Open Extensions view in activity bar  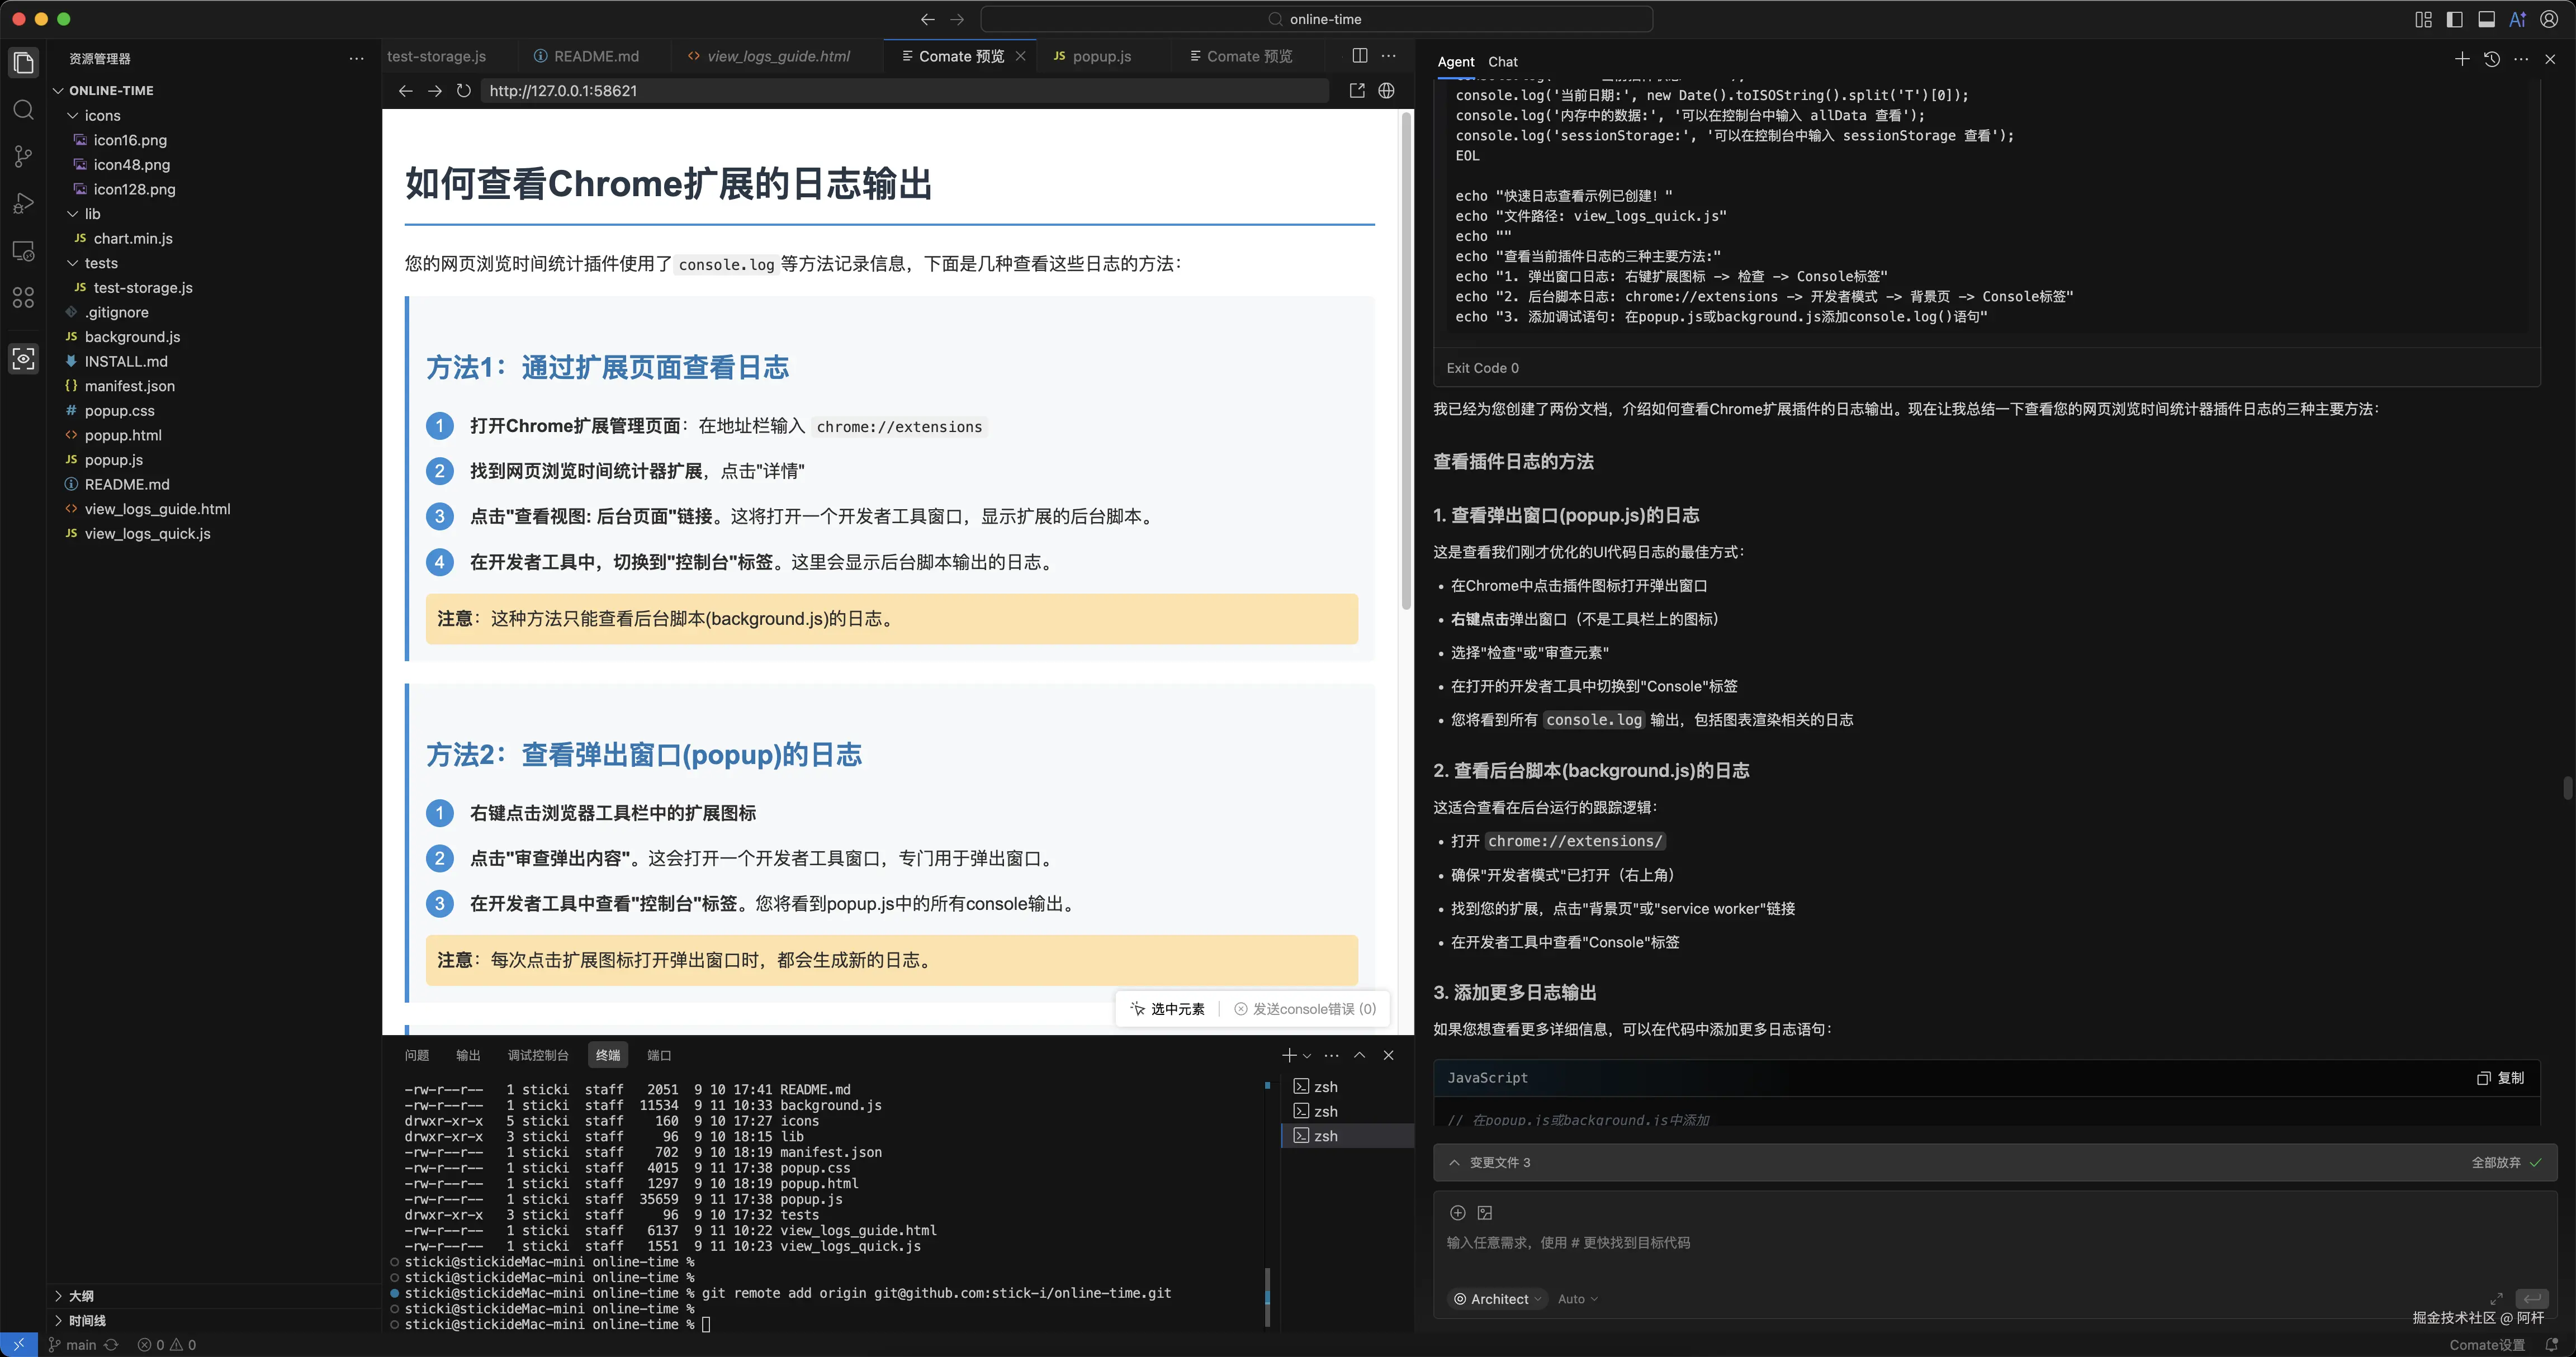click(23, 298)
